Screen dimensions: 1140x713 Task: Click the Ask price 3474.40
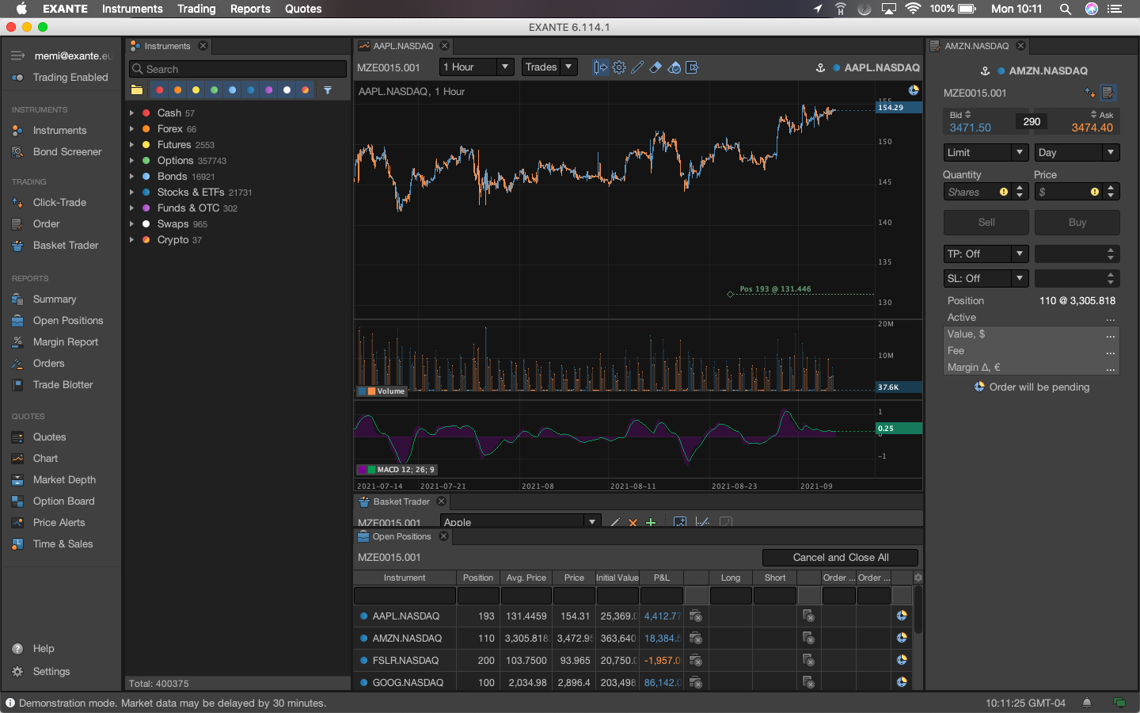(x=1092, y=128)
